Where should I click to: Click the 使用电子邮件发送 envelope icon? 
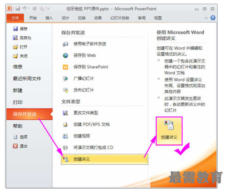click(65, 44)
